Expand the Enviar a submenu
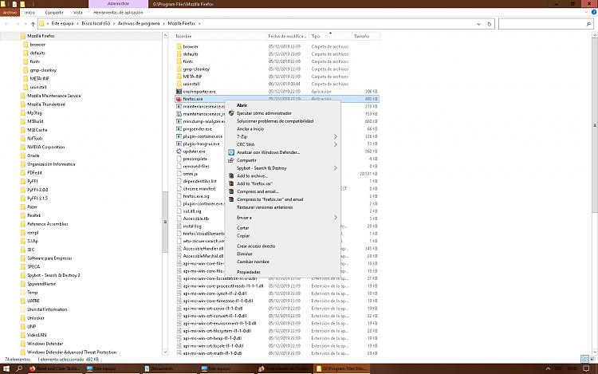Viewport: 598px width, 374px height. tap(335, 218)
